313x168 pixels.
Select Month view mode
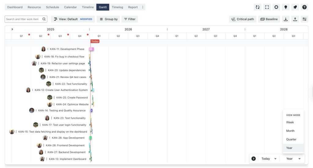point(293,131)
